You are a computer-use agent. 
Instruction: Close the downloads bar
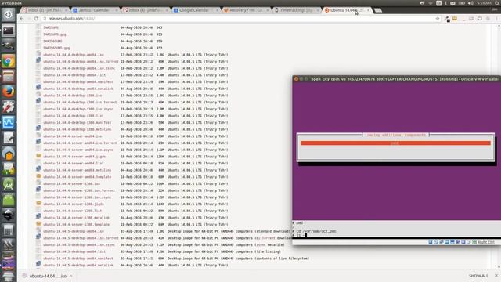[x=496, y=276]
